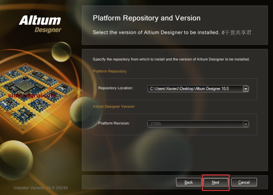Viewport: 273px width, 195px height.
Task: Go Back to previous installer step
Action: 189,182
